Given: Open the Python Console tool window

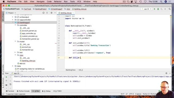Looking at the screenshot, I should coord(23,91).
